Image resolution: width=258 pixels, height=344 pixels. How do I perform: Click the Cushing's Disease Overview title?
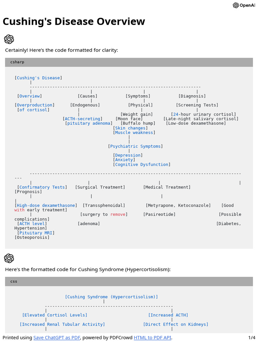pyautogui.click(x=74, y=21)
